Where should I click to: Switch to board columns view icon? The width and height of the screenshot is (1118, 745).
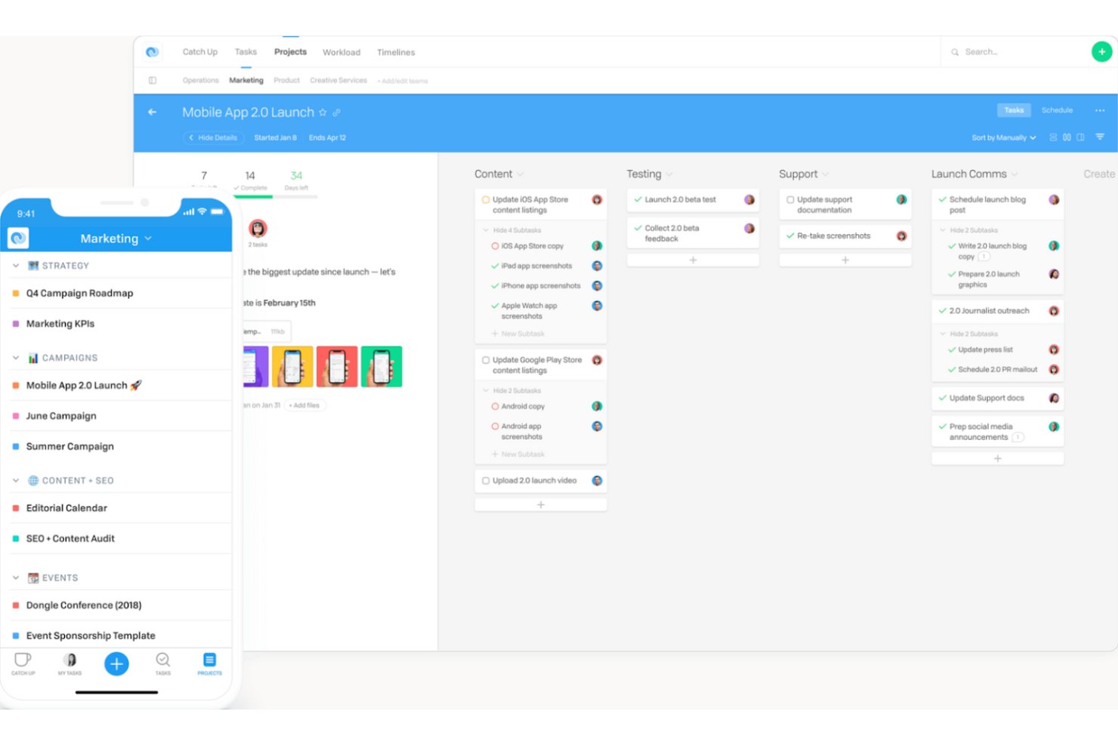[1067, 137]
